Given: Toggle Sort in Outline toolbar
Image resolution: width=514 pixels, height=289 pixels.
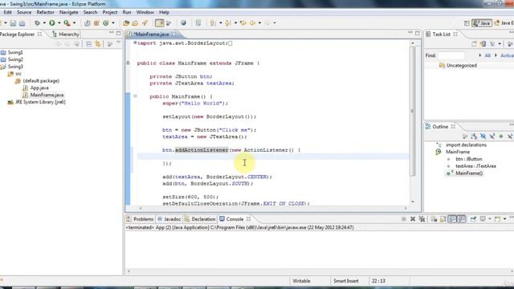Looking at the screenshot, I should (x=474, y=136).
